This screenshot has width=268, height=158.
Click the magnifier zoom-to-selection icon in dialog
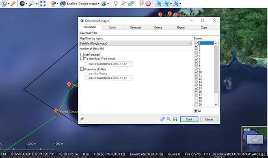tap(169, 119)
